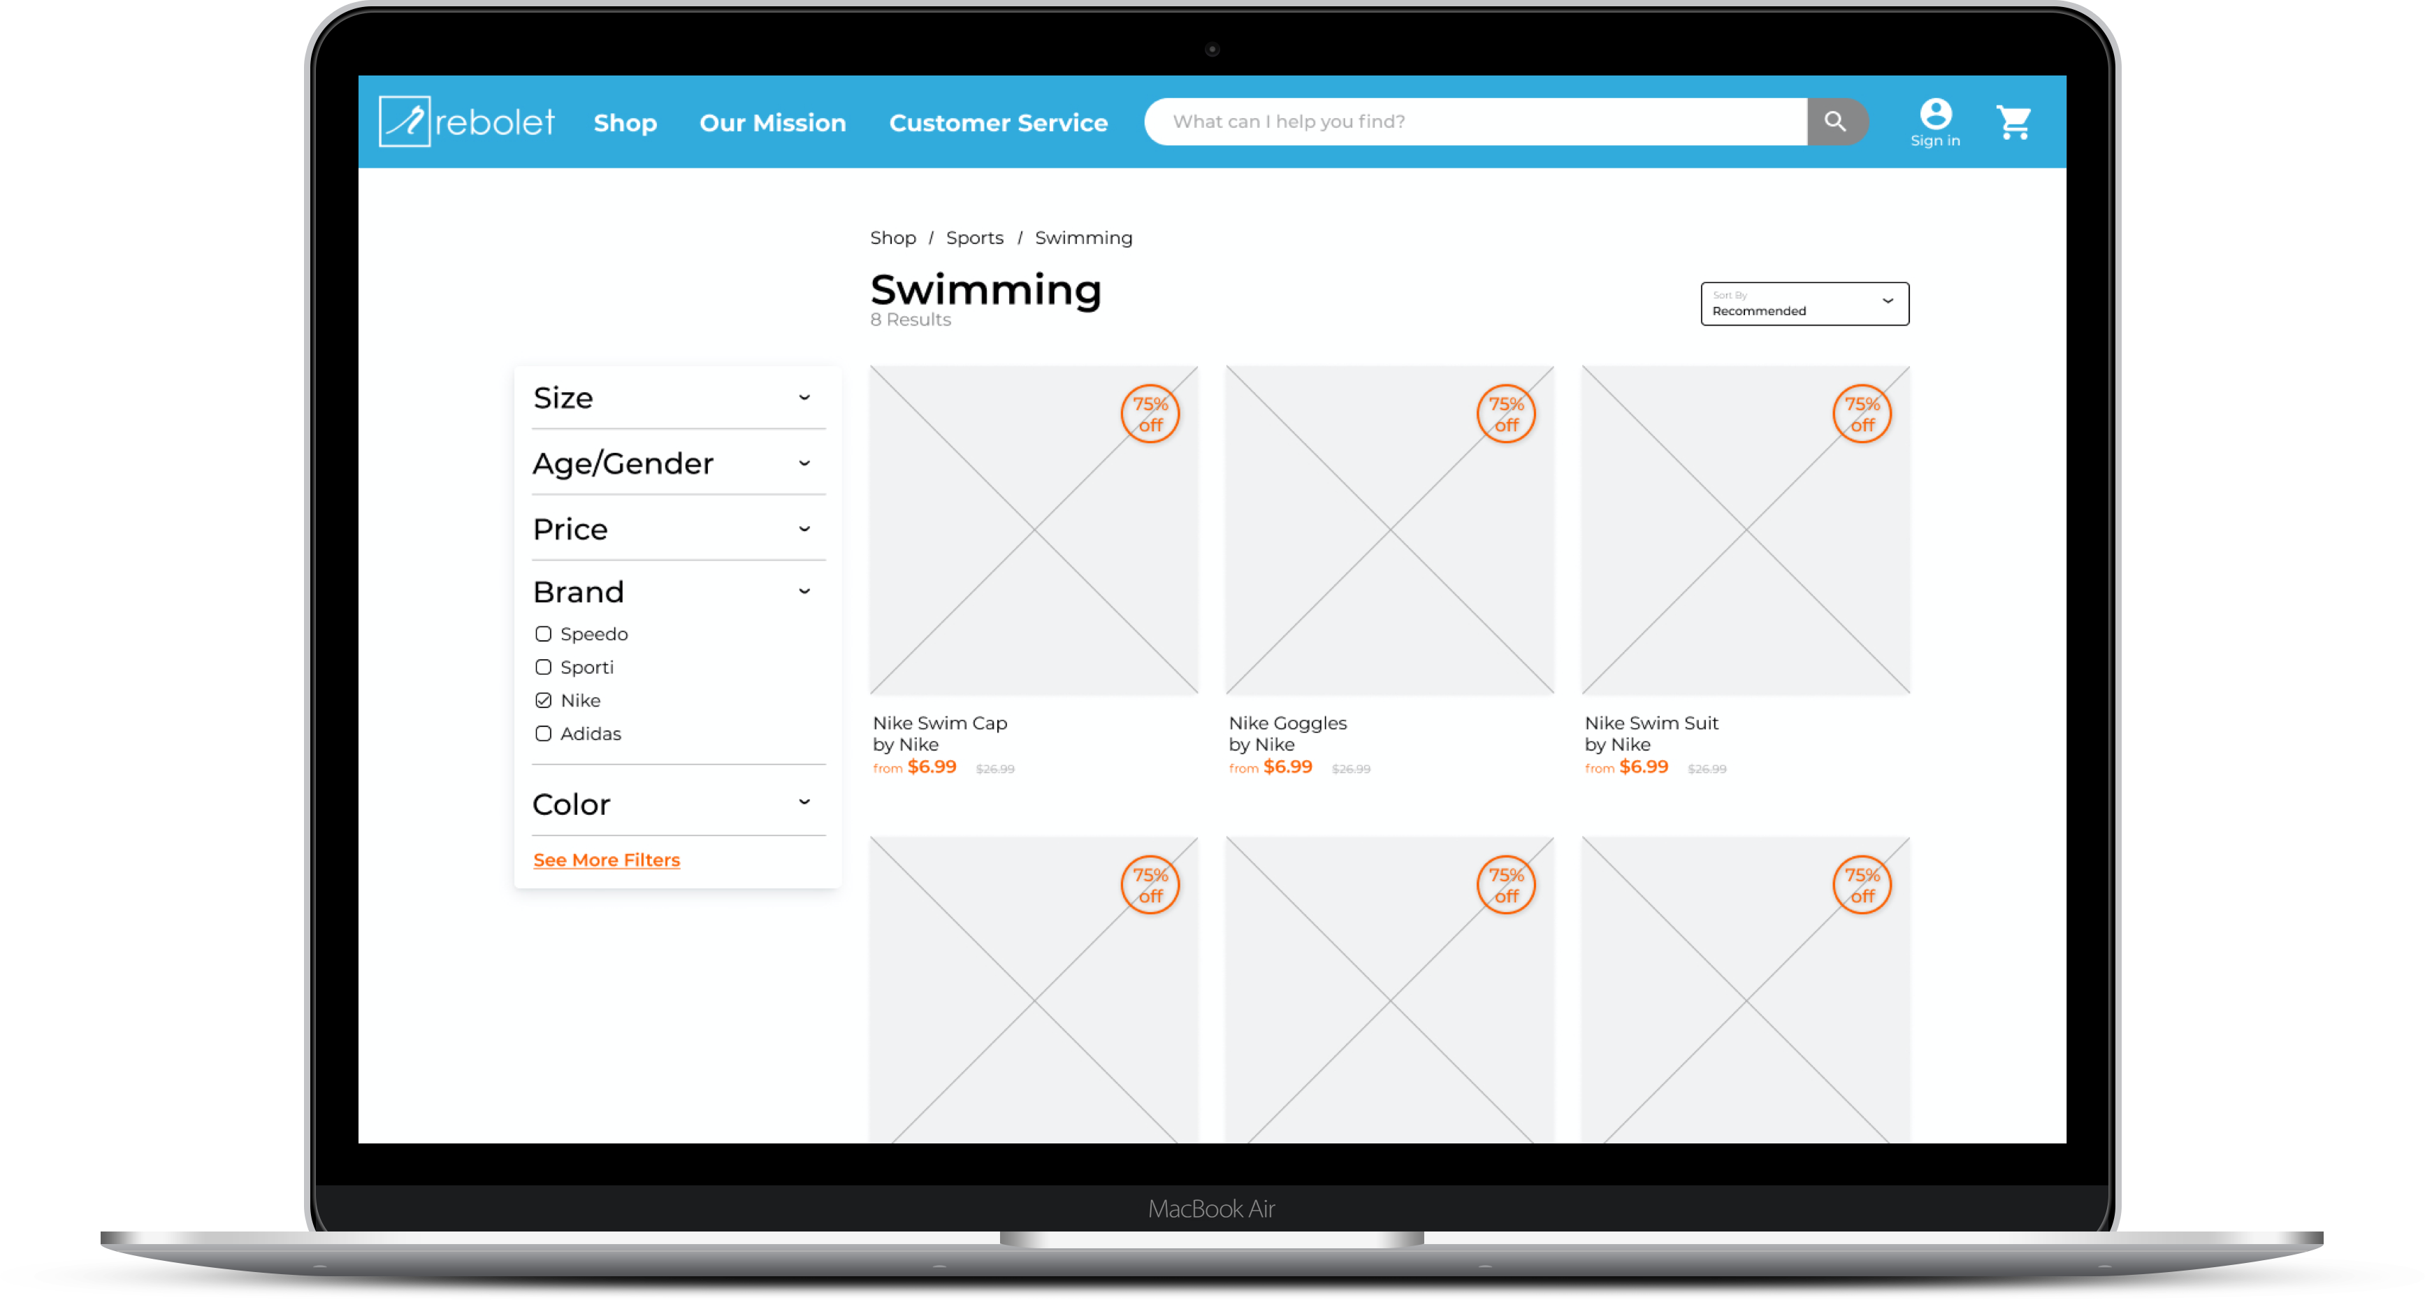2425x1300 pixels.
Task: Toggle the Nike brand checkbox filter
Action: coord(544,700)
